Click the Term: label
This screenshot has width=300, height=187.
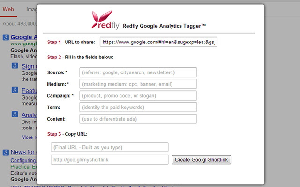[53, 108]
